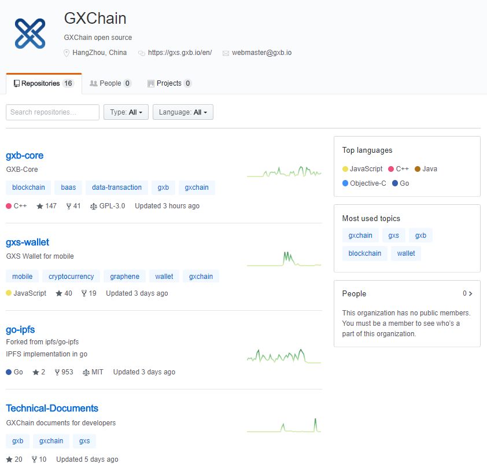Click the location pin icon near HangZhou

66,53
